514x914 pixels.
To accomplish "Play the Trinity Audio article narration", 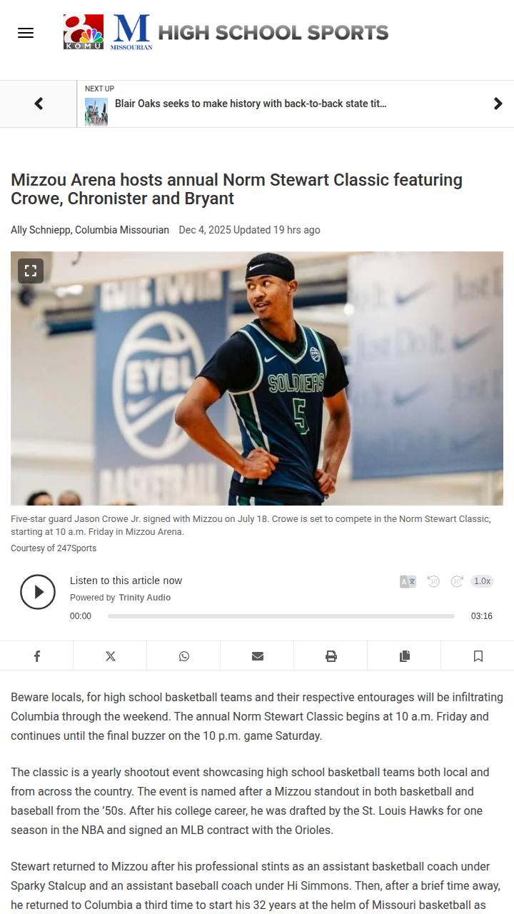I will tap(38, 592).
